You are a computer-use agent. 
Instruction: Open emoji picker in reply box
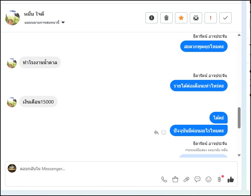coord(209,179)
